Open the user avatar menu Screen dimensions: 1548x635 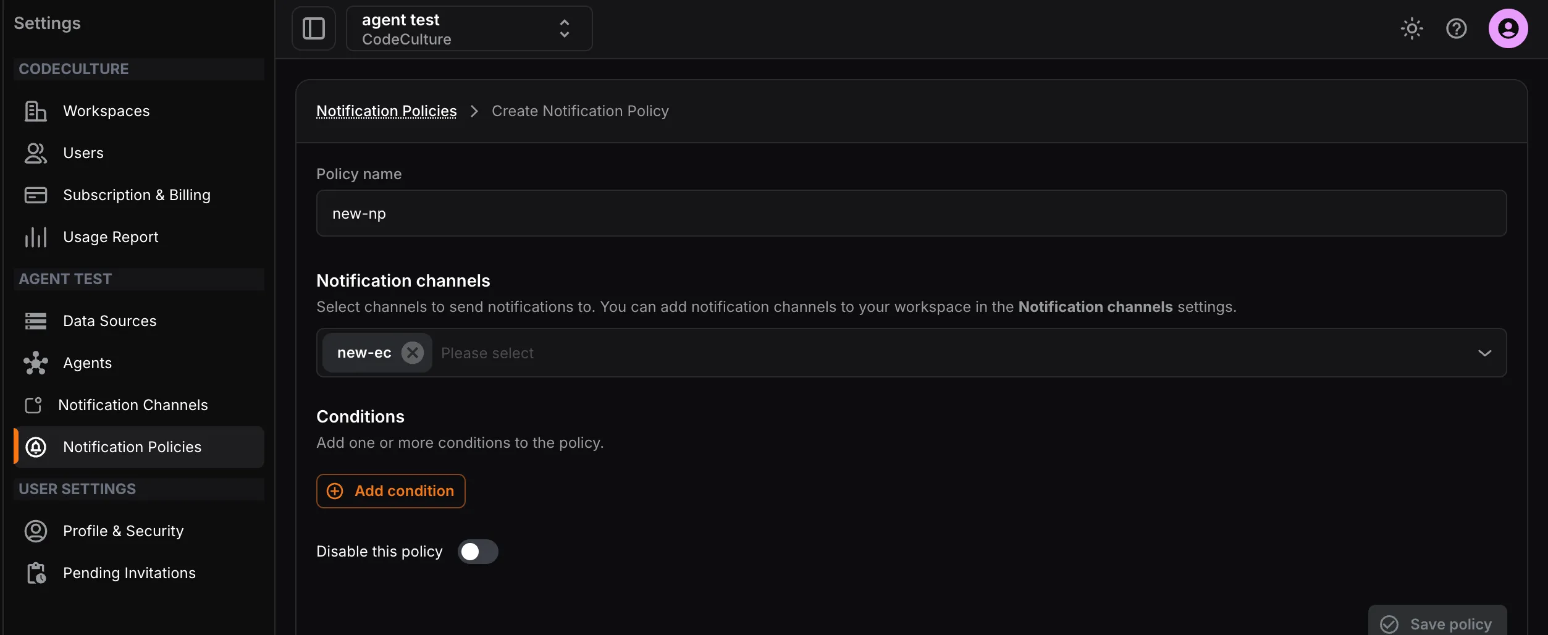pyautogui.click(x=1508, y=28)
